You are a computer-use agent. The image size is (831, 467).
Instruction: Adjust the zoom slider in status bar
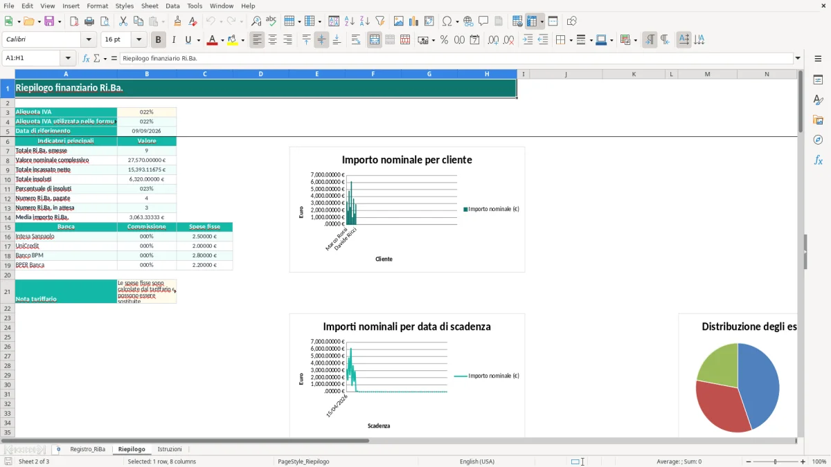(x=776, y=461)
